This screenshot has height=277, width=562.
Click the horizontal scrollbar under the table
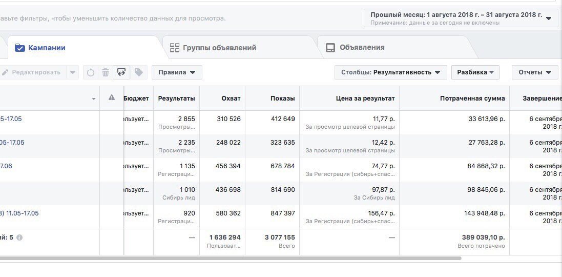click(231, 258)
